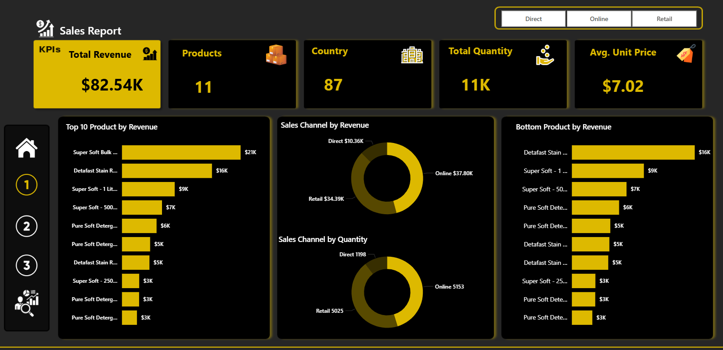This screenshot has width=723, height=350.
Task: Click the KPIs label on revenue card
Action: click(50, 49)
